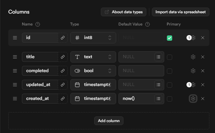Open default value suggestions for created_at
The height and width of the screenshot is (133, 215).
tap(159, 99)
